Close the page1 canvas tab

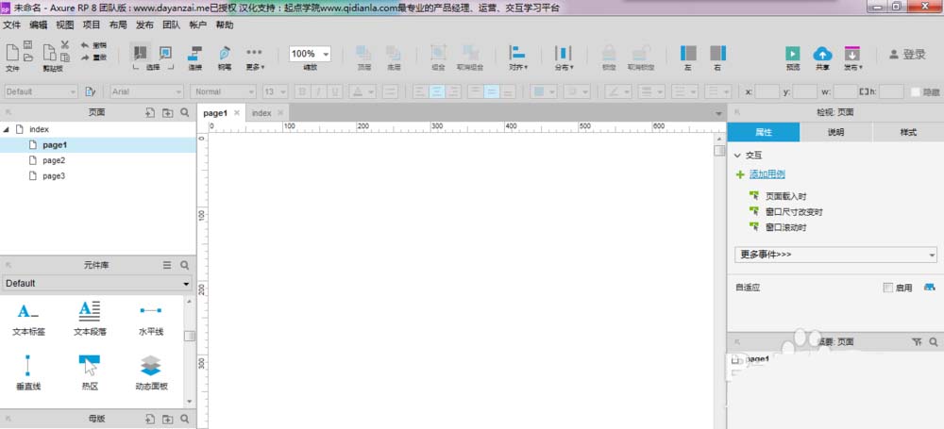coord(237,112)
